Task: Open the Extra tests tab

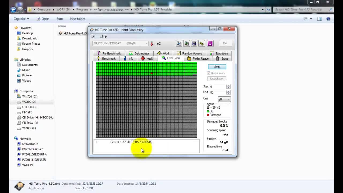Action: [219, 53]
